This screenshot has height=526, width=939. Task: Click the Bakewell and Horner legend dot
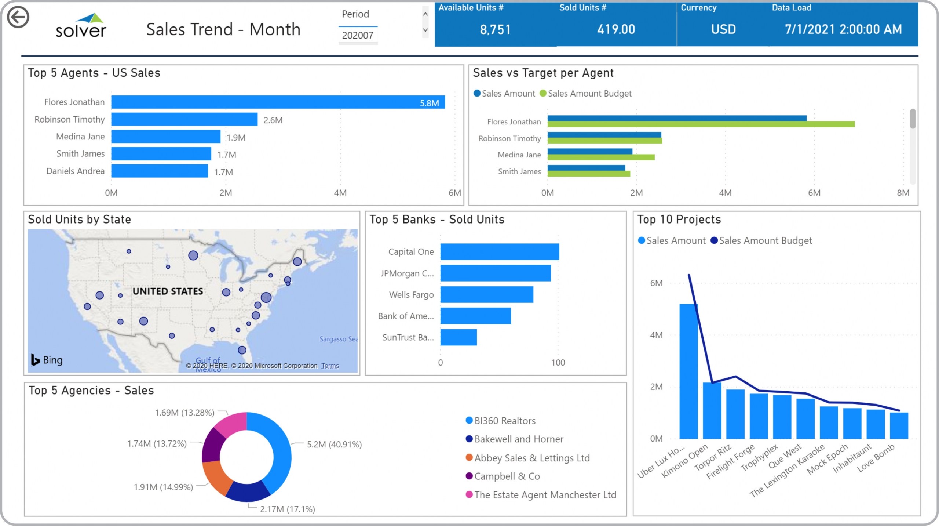click(469, 439)
